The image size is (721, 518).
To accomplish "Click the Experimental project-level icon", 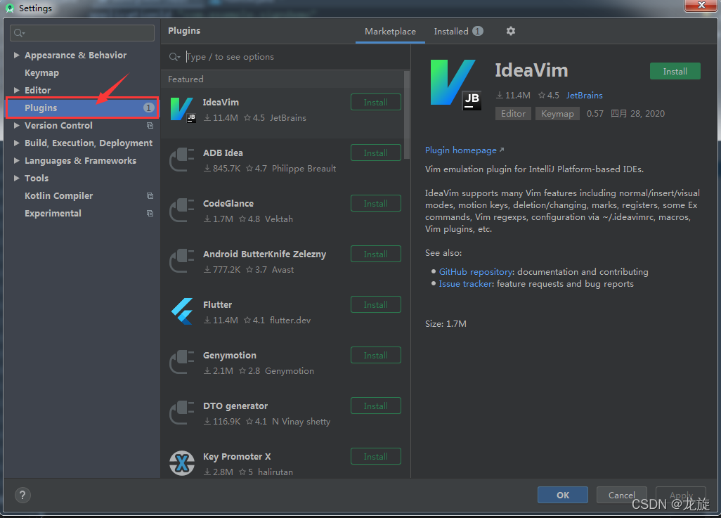I will point(150,214).
